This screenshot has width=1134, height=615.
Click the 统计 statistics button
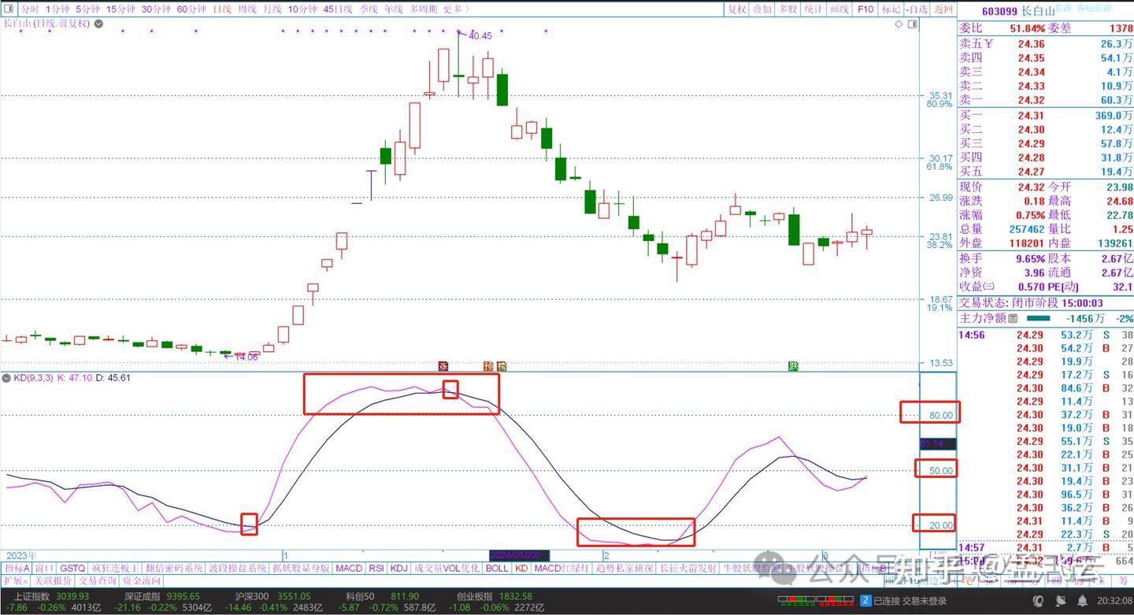(x=813, y=9)
